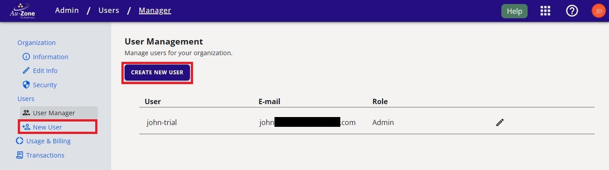Click the Usage & Billing ring icon
The image size is (609, 170).
[x=20, y=141]
